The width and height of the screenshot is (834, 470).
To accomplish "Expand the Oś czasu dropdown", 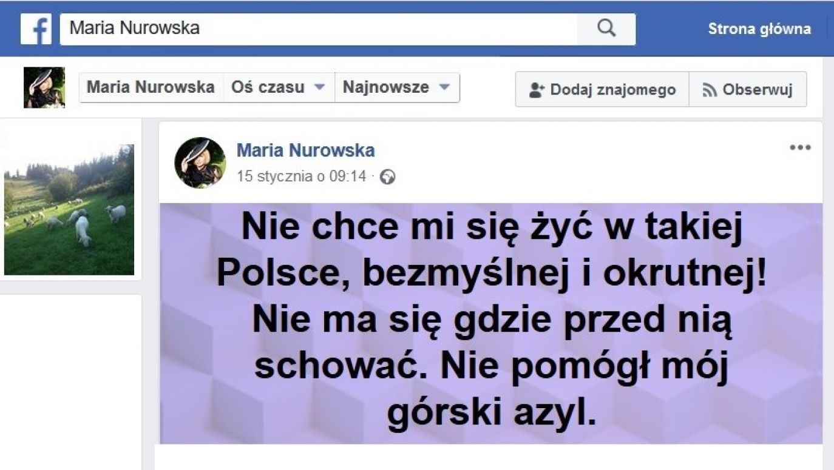I will click(x=279, y=87).
